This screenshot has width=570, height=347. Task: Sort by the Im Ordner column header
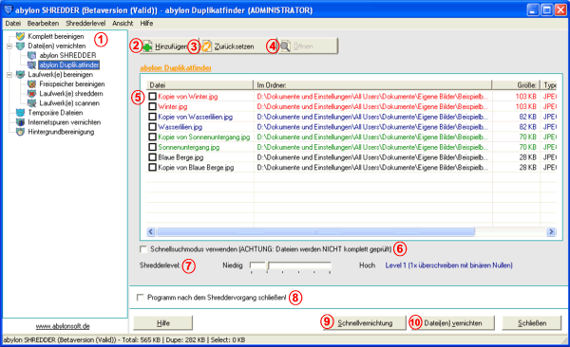[372, 85]
